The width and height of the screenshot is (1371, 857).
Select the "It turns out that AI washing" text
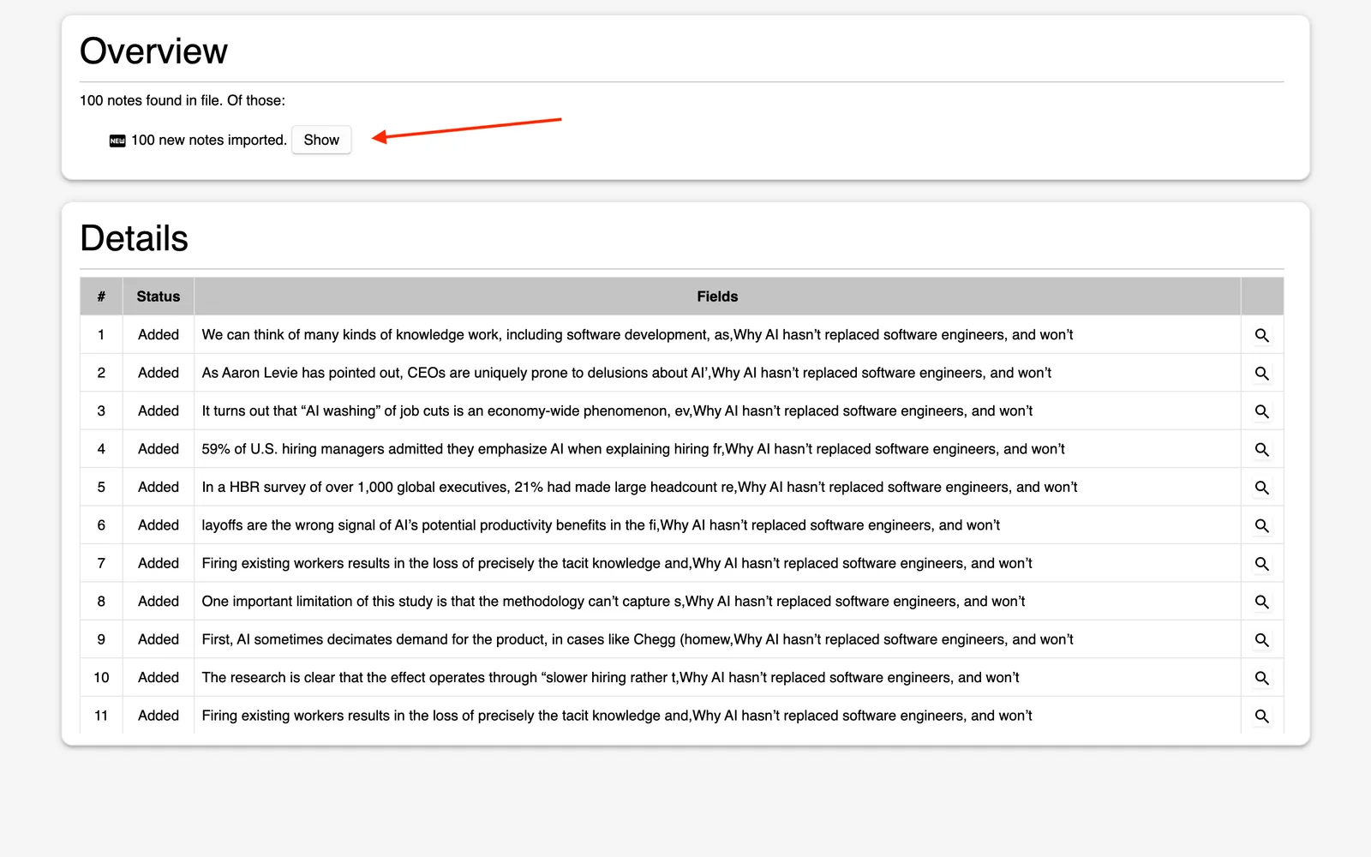(617, 411)
